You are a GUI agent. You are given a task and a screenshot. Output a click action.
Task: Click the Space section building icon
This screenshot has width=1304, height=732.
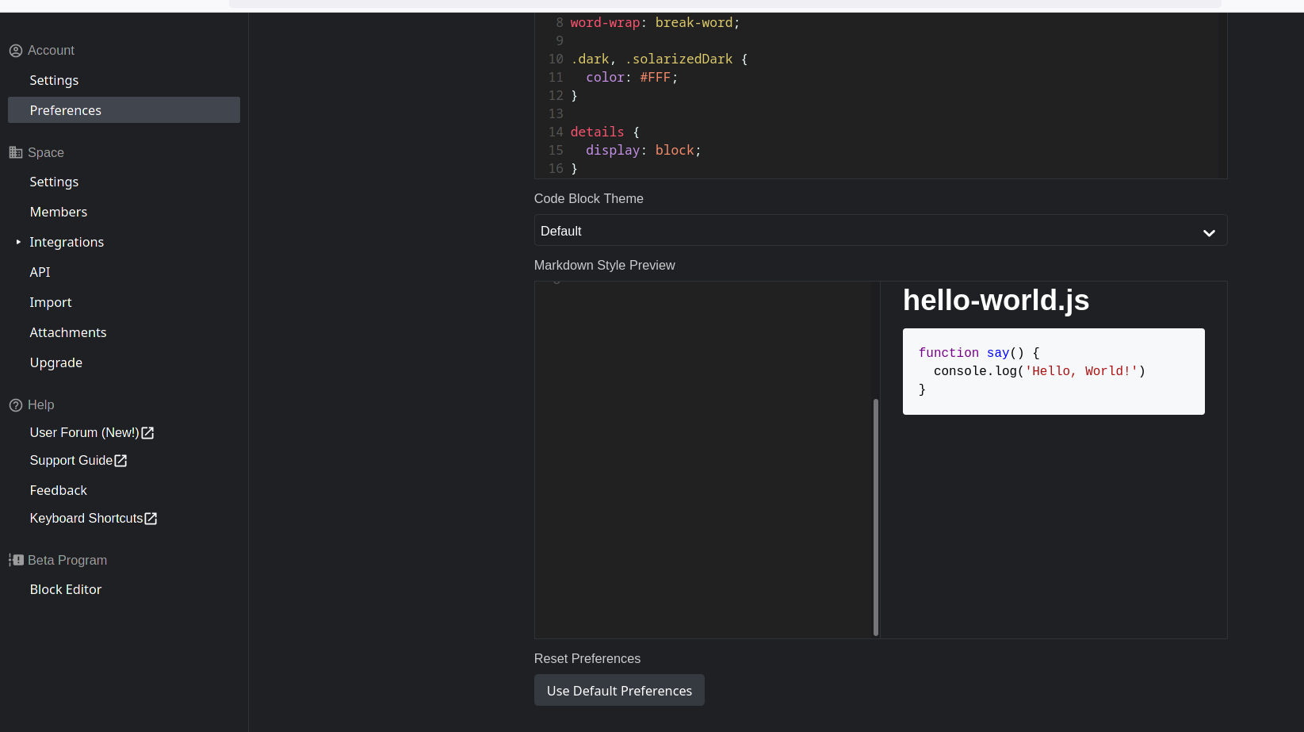click(16, 152)
